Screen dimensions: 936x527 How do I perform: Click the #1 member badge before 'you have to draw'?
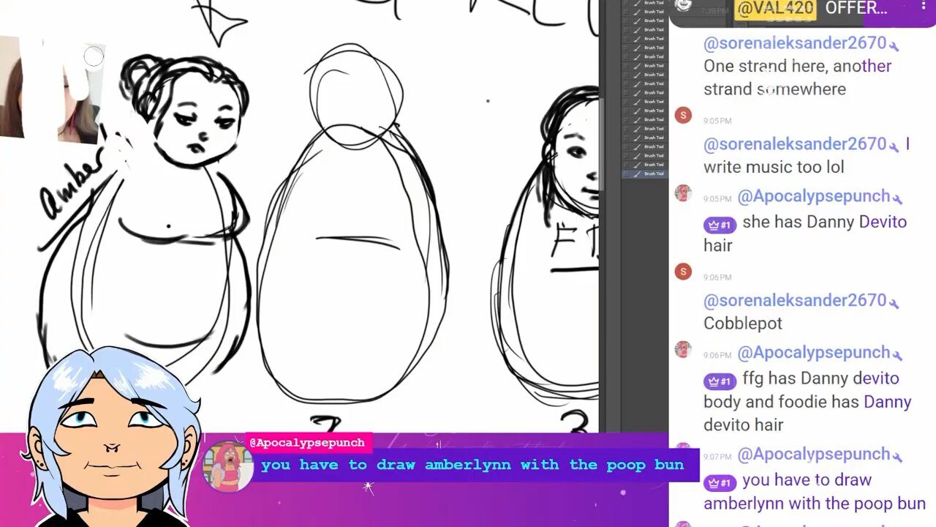coord(720,482)
